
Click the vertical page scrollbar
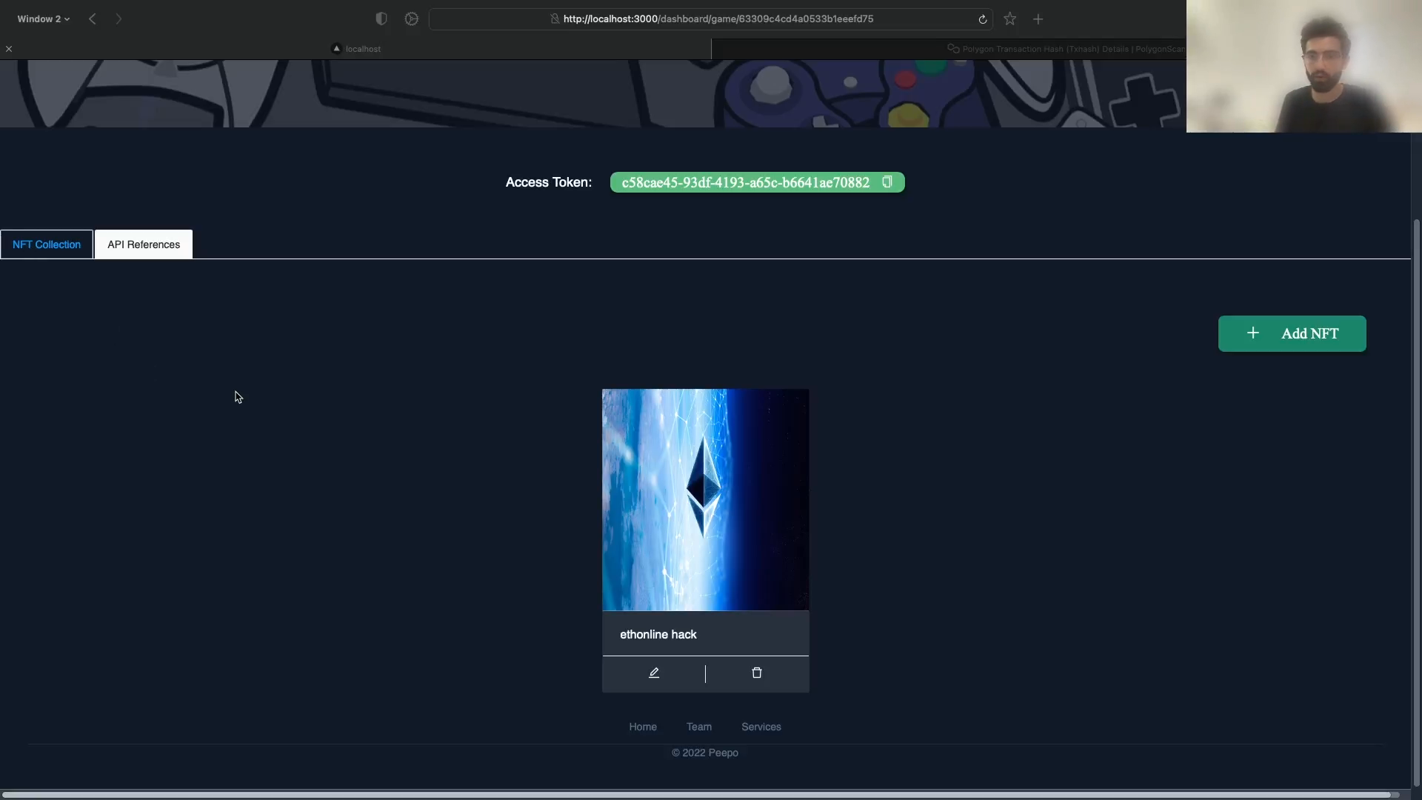(x=1417, y=502)
